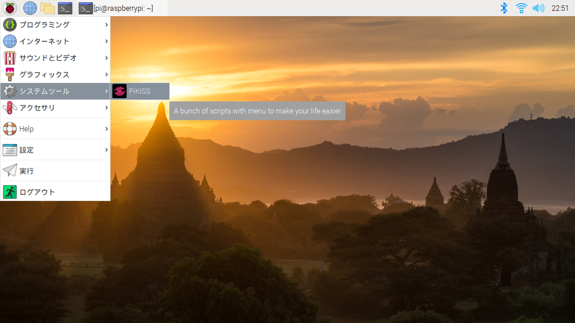Open the Wi-Fi network icon in tray

coord(521,8)
